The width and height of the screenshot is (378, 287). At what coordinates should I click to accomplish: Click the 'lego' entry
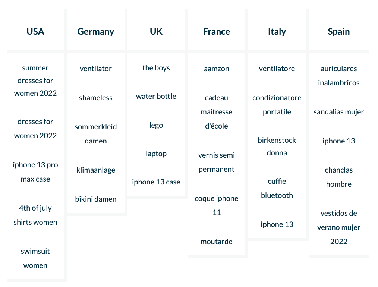pos(156,125)
